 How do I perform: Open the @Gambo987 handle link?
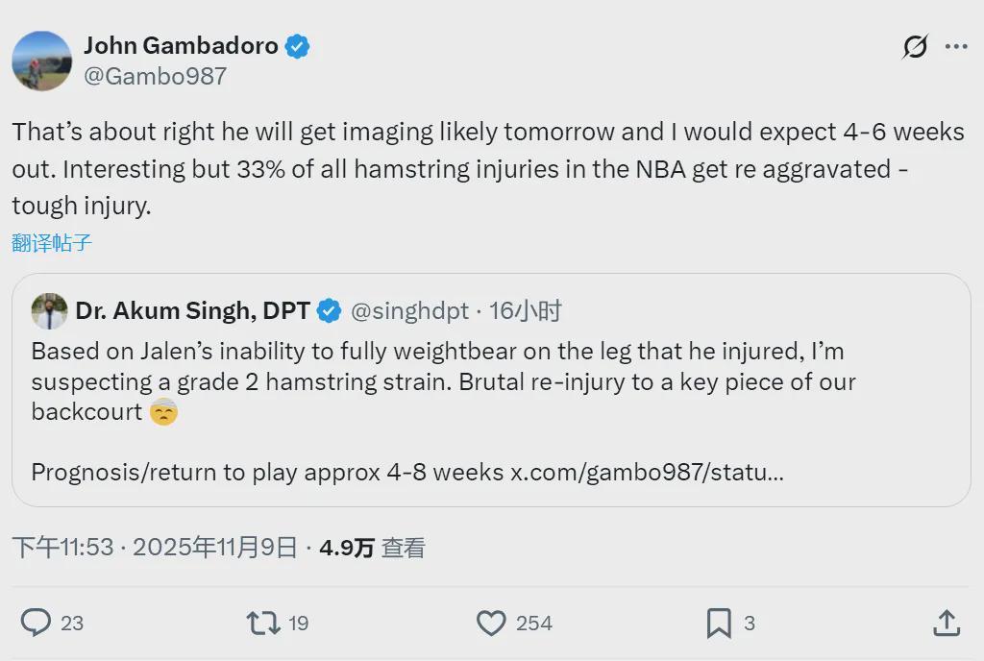click(156, 77)
